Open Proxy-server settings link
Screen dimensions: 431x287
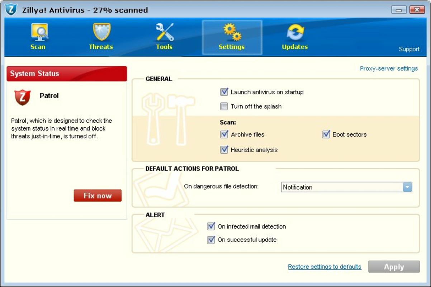point(389,68)
